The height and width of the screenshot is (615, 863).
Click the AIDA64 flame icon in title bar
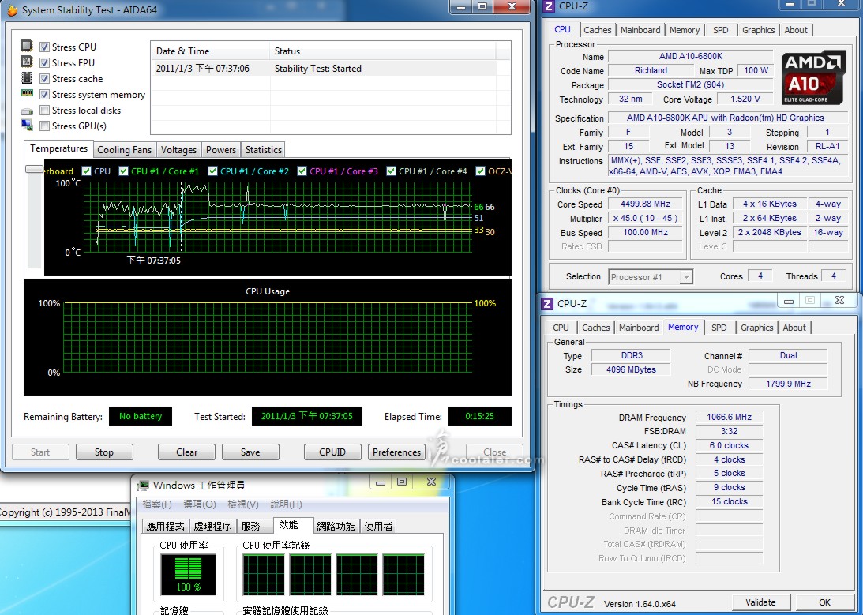point(12,10)
